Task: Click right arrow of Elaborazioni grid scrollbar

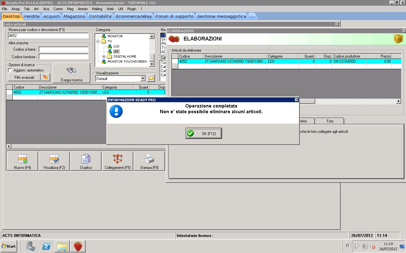Action: pos(399,101)
